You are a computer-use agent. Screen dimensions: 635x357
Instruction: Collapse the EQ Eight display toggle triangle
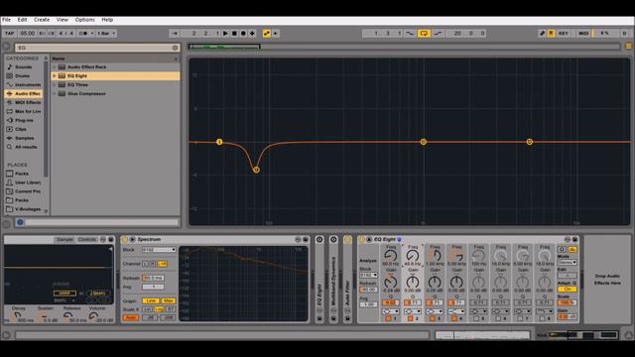tap(369, 239)
